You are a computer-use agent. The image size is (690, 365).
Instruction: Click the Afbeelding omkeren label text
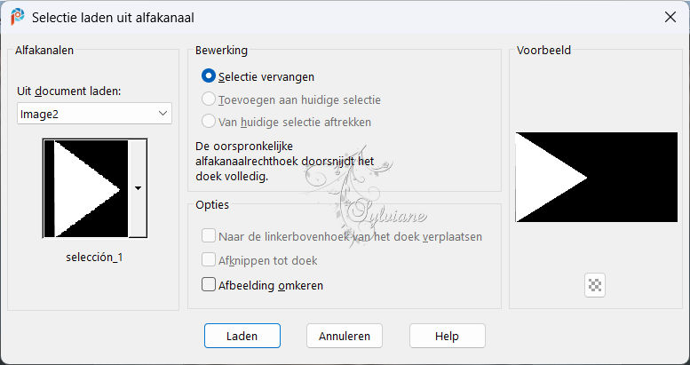tap(271, 285)
